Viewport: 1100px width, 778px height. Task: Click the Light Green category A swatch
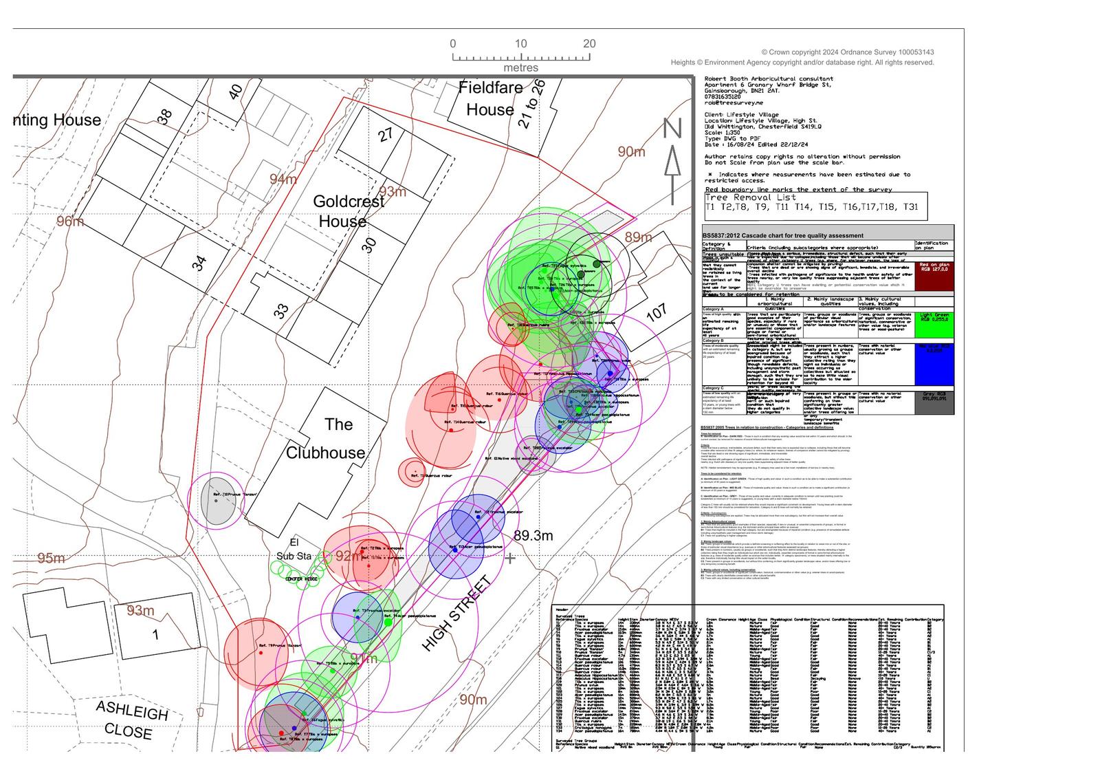tap(934, 325)
